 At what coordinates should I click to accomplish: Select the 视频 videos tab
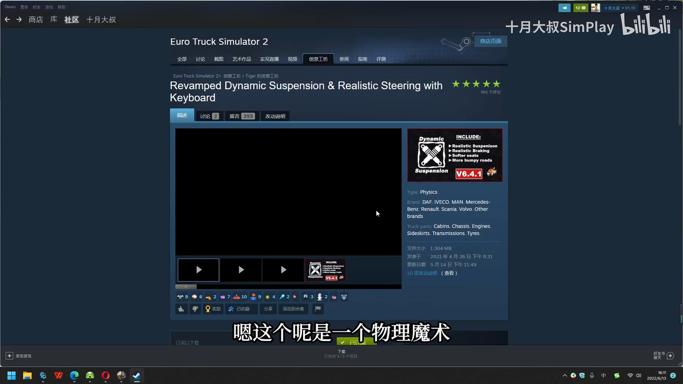click(292, 59)
